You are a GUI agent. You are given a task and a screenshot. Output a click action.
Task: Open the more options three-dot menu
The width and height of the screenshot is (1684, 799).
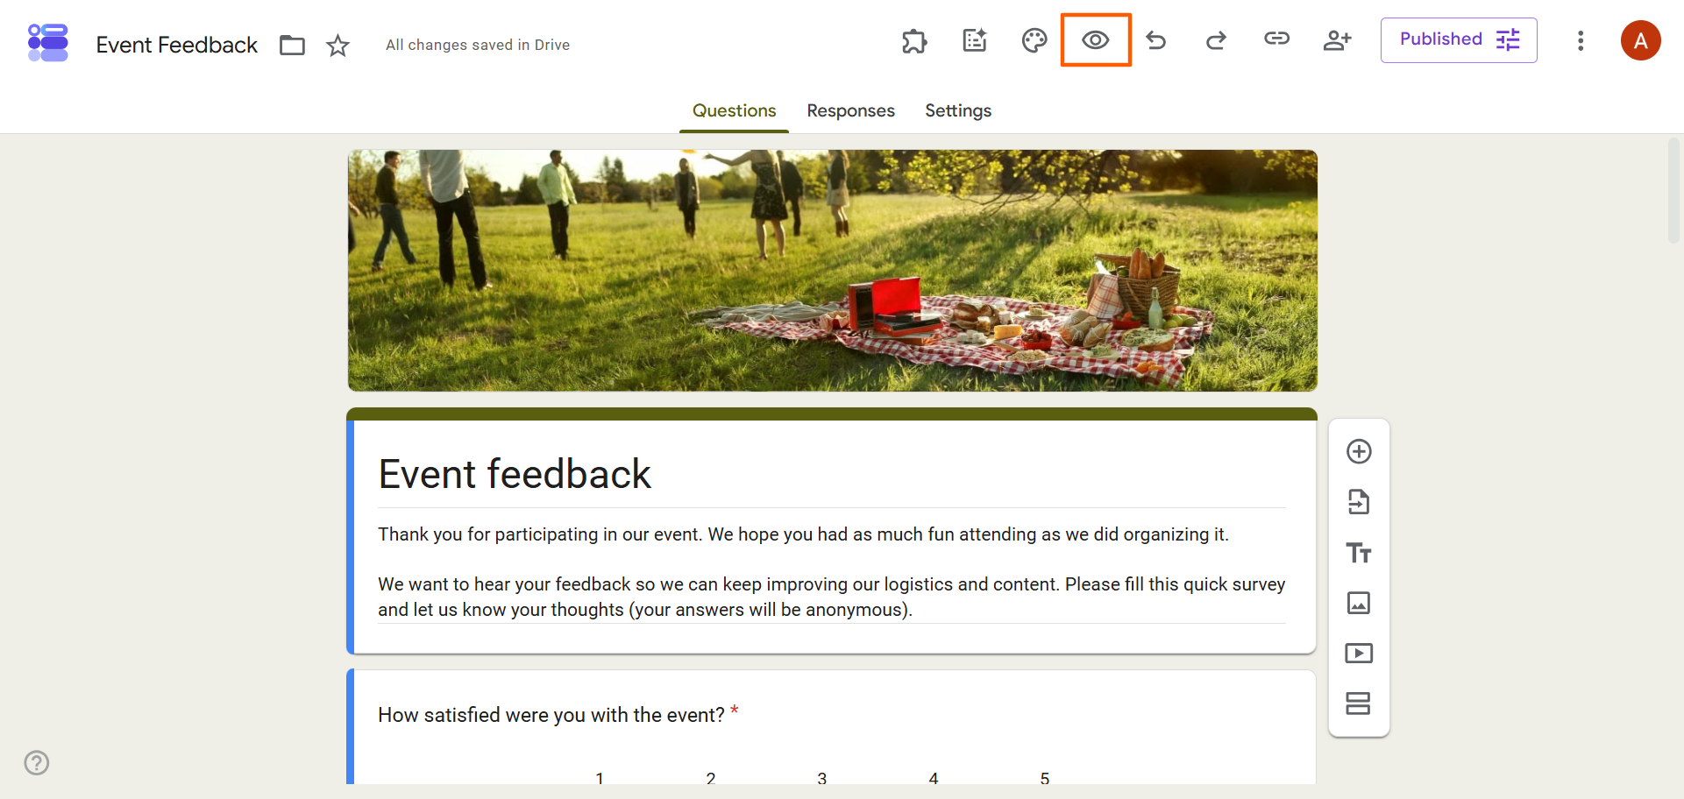[1581, 40]
